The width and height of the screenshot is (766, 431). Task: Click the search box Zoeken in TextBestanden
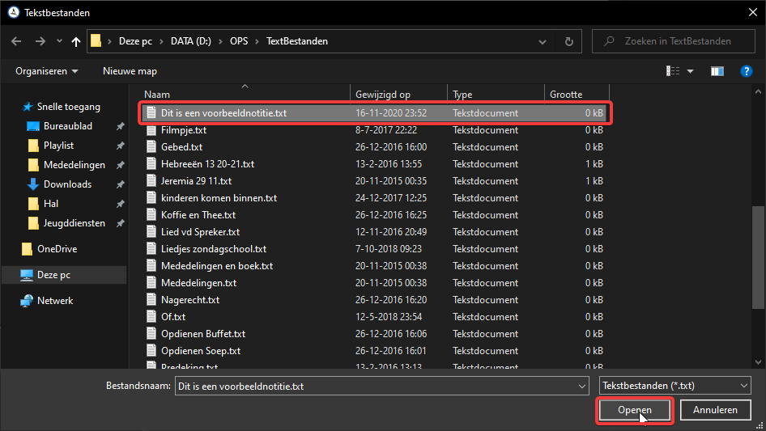[673, 41]
